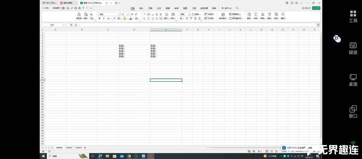
Task: Open the Find (查找) magnifier tool
Action: [283, 15]
